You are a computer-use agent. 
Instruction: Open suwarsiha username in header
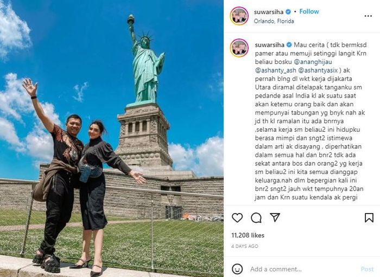(x=269, y=11)
